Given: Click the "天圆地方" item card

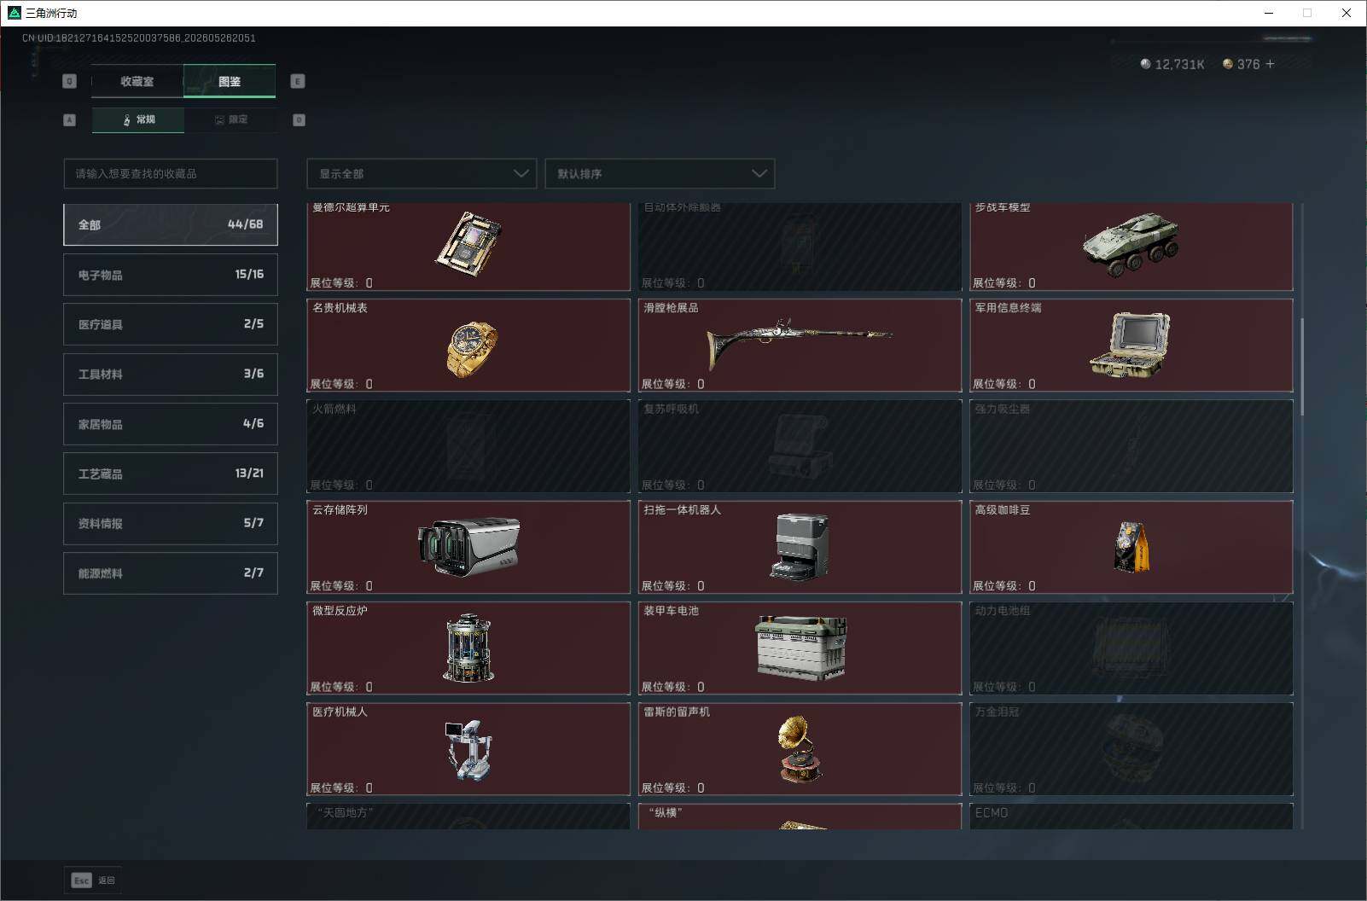Looking at the screenshot, I should click(468, 817).
